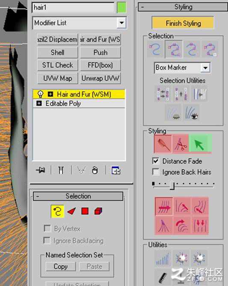
Task: Select the Clump hair styling icon
Action: [163, 225]
